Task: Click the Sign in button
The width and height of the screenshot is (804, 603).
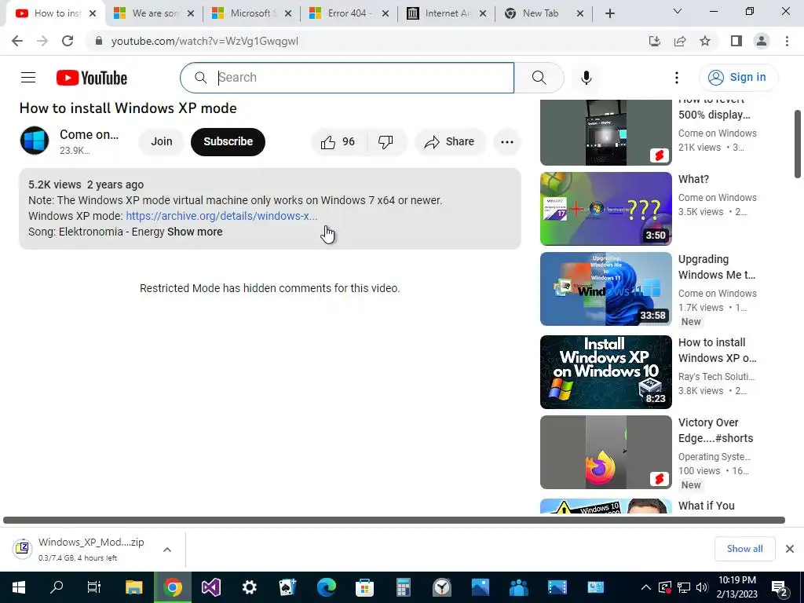Action: (738, 78)
